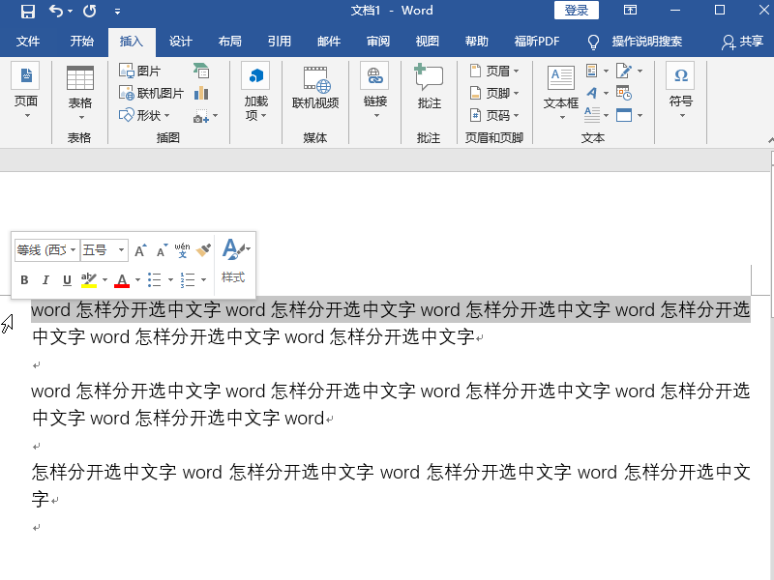This screenshot has width=774, height=580.
Task: Toggle underline formatting
Action: click(x=67, y=280)
